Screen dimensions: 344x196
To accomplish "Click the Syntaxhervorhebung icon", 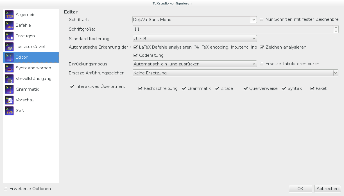I will click(x=9, y=68).
